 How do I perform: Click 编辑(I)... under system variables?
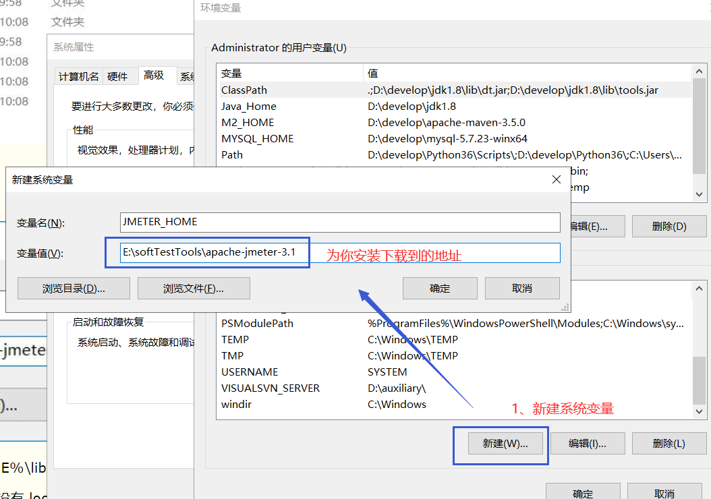pyautogui.click(x=587, y=443)
